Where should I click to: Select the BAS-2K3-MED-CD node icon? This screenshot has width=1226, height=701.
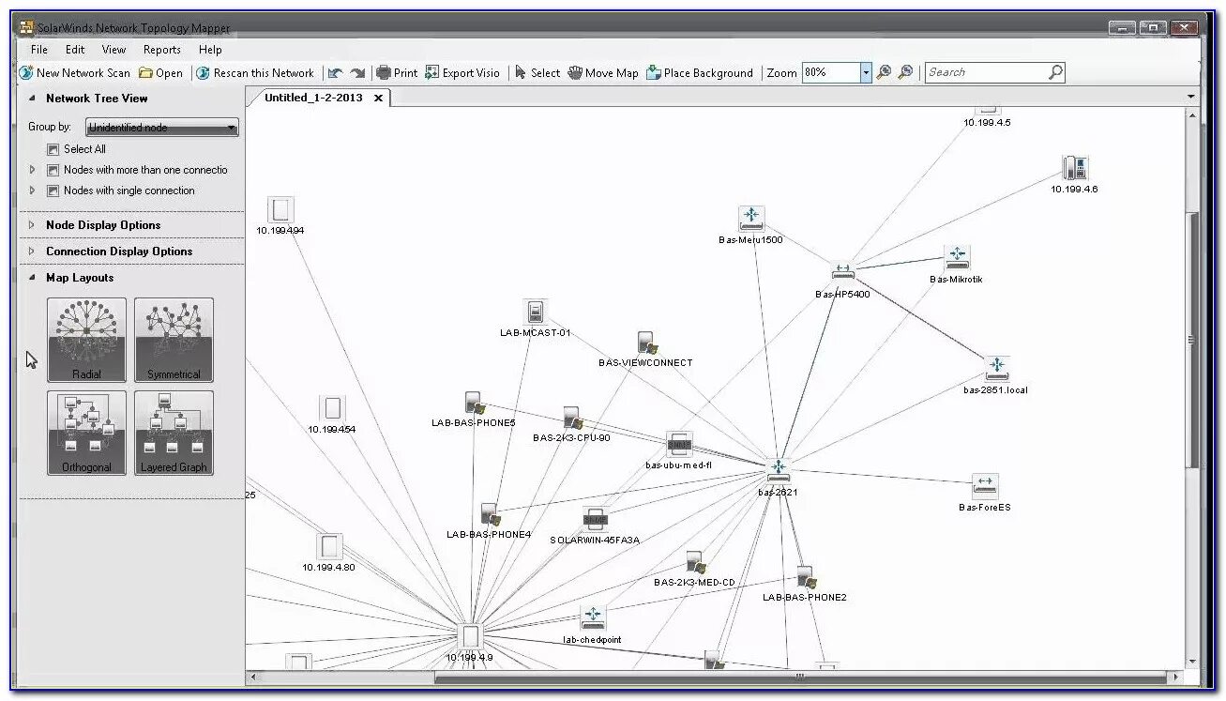point(695,562)
